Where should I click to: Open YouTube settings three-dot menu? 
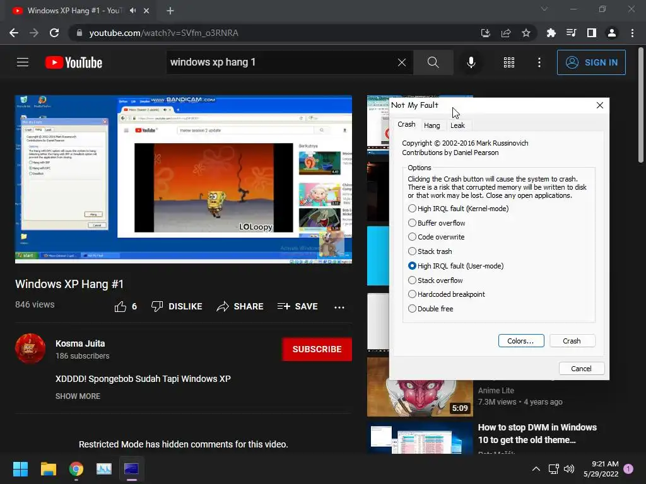[539, 62]
